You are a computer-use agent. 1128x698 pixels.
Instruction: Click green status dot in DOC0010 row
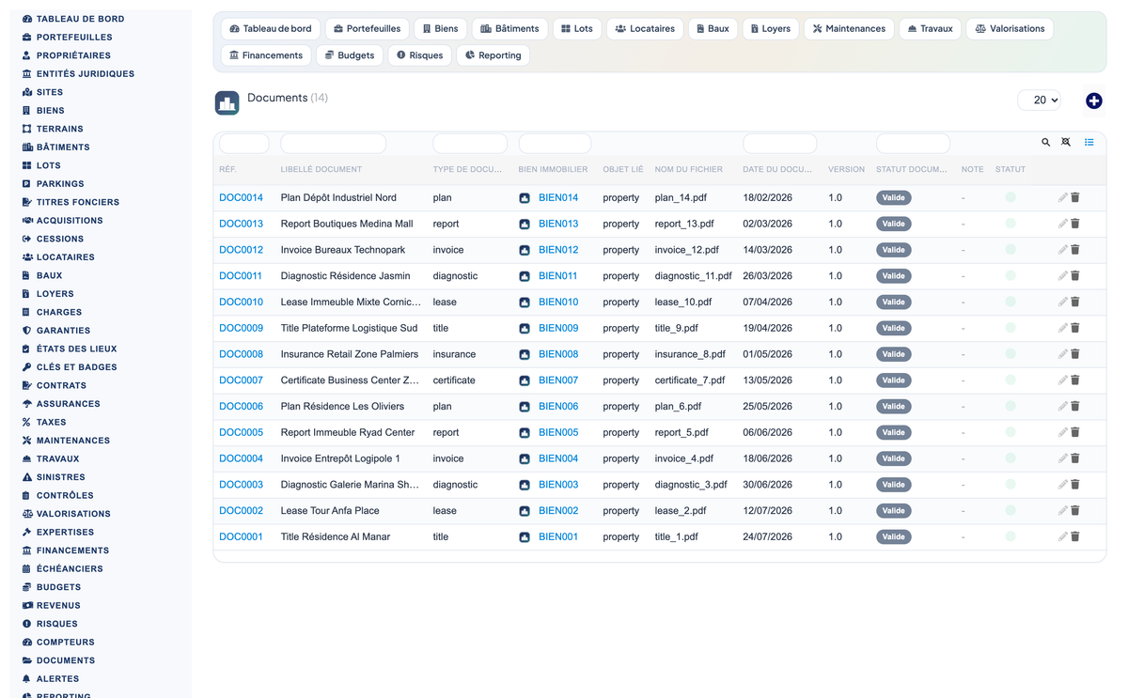[1010, 302]
